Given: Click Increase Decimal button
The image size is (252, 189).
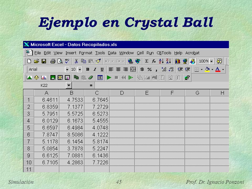Looking at the screenshot, I should 164,69.
